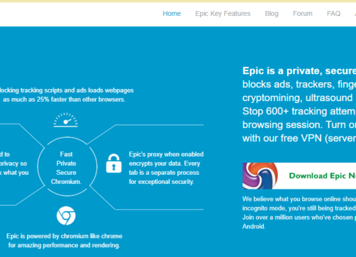Open Epic Key Features page
The height and width of the screenshot is (257, 356).
(223, 14)
